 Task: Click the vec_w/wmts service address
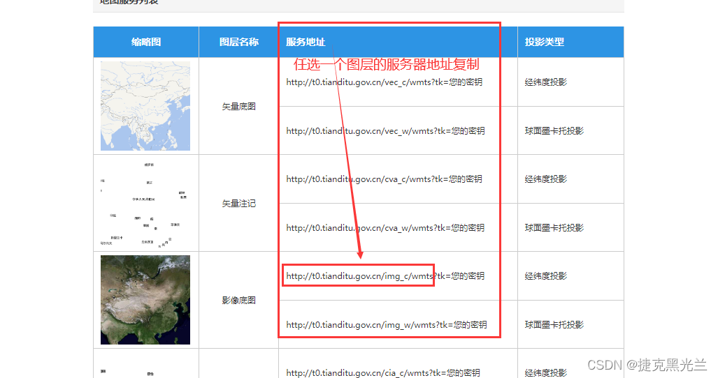click(x=385, y=131)
